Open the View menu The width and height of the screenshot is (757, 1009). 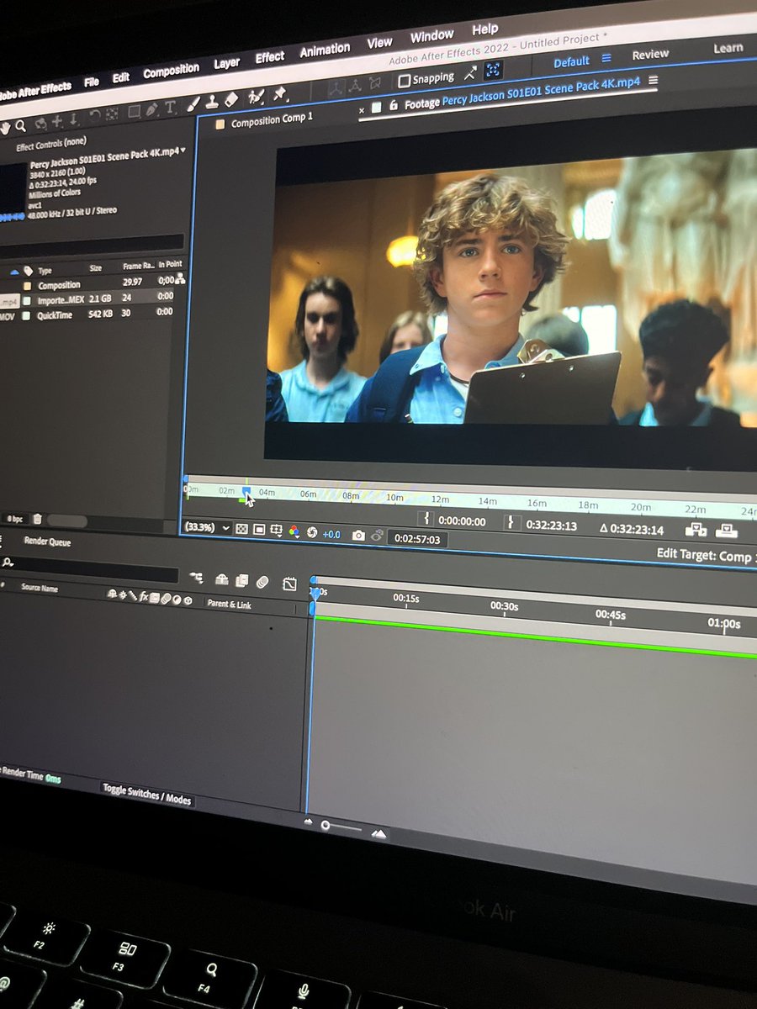coord(380,43)
